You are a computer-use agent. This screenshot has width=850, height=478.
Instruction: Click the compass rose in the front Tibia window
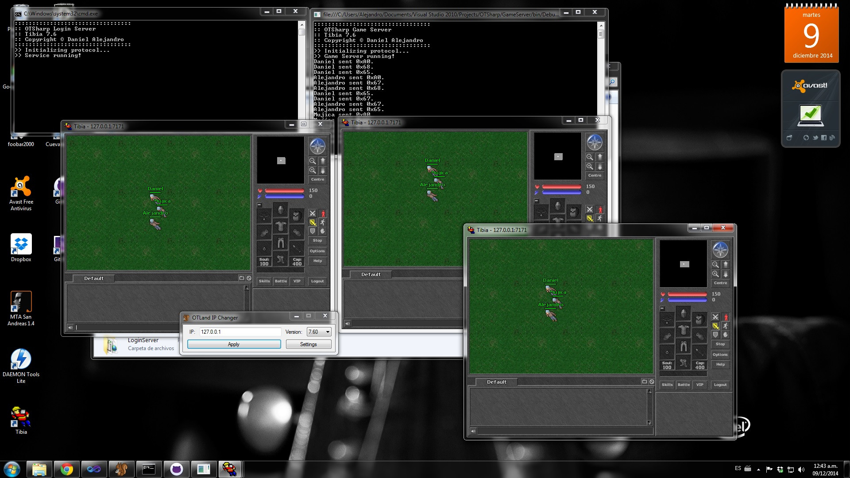(x=720, y=250)
